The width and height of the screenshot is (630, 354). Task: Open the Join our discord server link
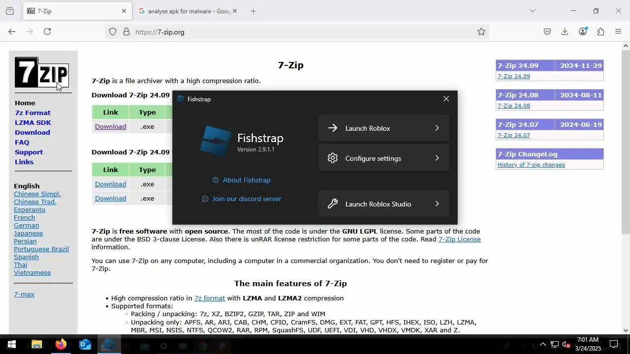[242, 199]
